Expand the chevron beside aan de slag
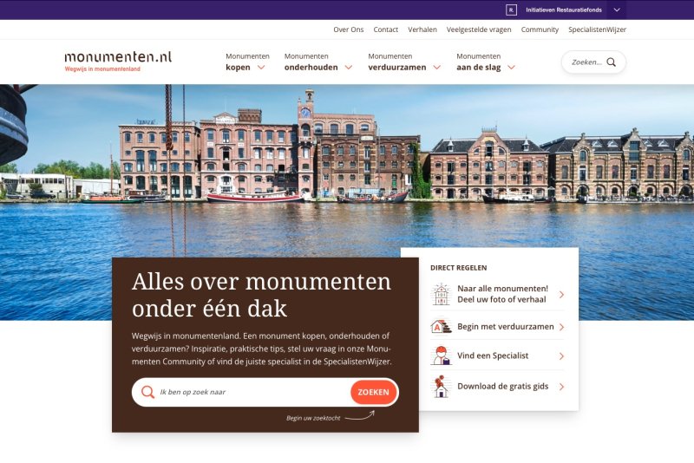The width and height of the screenshot is (694, 463). 511,68
